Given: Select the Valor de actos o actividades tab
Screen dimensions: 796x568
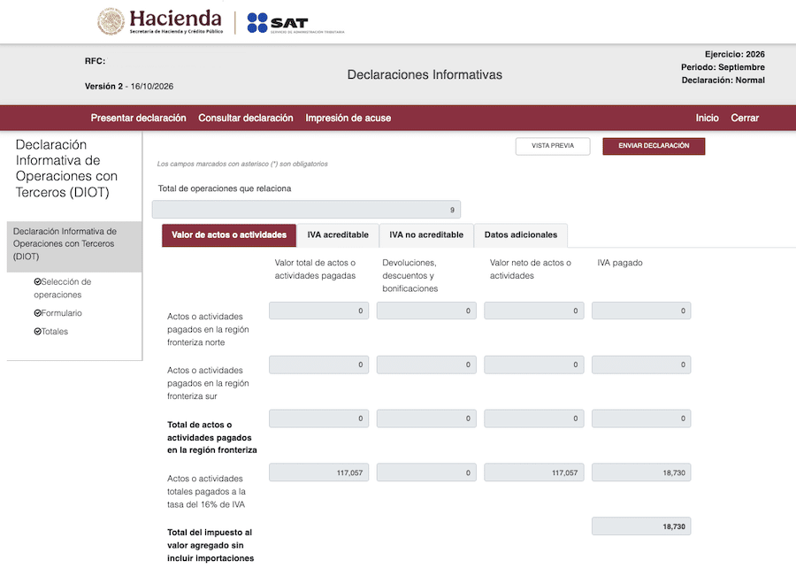Looking at the screenshot, I should (x=229, y=235).
